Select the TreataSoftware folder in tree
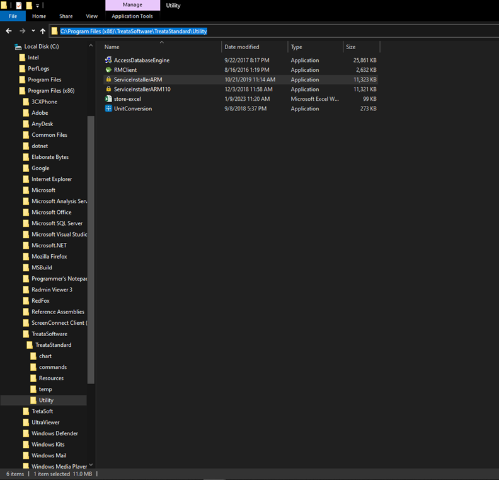The width and height of the screenshot is (499, 480). [x=49, y=334]
